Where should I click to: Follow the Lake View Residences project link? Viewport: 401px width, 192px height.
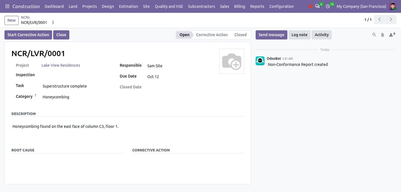click(61, 65)
